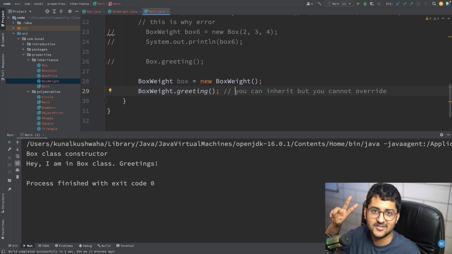Commit changes with the Git checkmark icon
The image size is (452, 254).
(x=405, y=4)
